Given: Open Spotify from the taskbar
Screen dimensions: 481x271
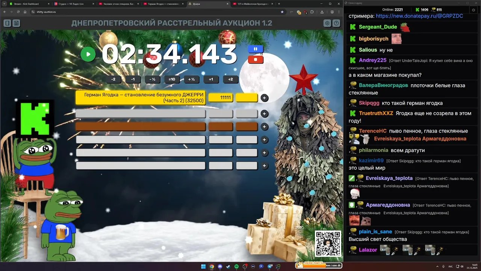Looking at the screenshot, I should coord(236,266).
